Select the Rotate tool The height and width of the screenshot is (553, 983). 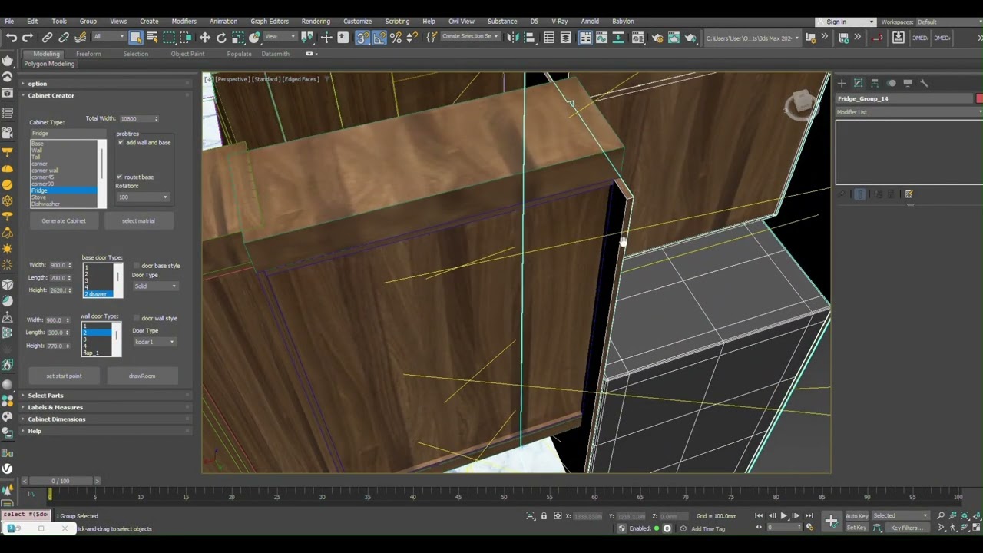pos(222,38)
